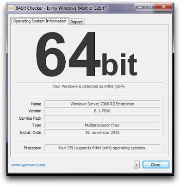Click the Name field showing Windows Server 2008 R2 Enterprise
Image resolution: width=180 pixels, height=185 pixels.
[x=102, y=104]
